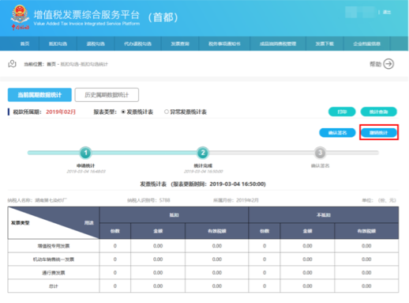The image size is (409, 303).
Task: Select the 发票统计表 radio option
Action: pyautogui.click(x=123, y=112)
